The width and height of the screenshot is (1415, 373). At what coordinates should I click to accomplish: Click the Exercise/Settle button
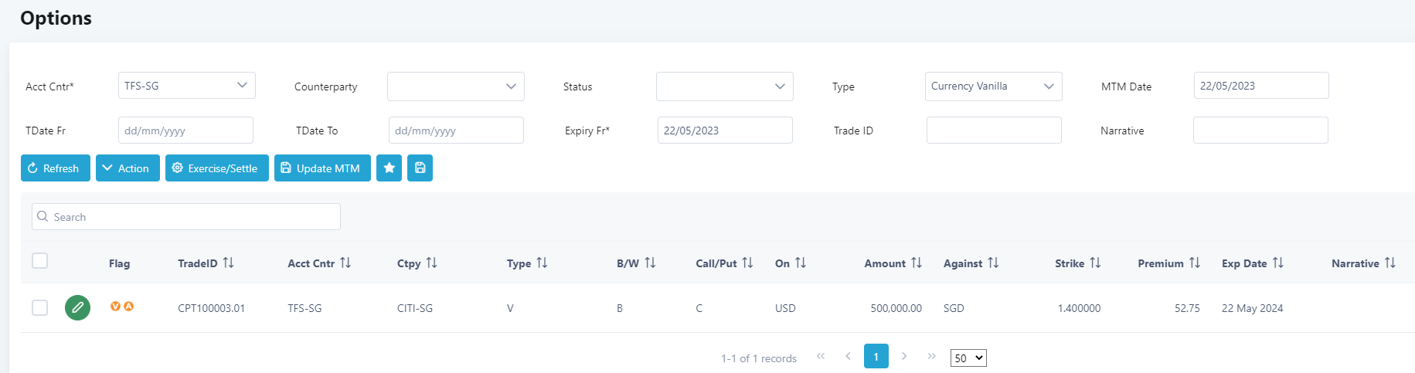pyautogui.click(x=216, y=168)
